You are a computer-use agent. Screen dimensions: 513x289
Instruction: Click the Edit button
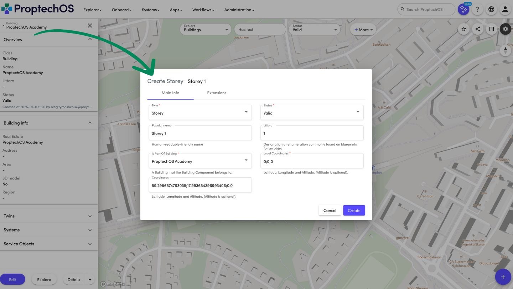click(12, 280)
